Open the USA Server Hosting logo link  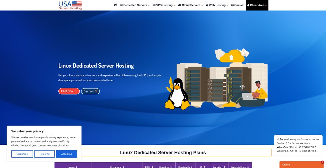(x=70, y=5)
